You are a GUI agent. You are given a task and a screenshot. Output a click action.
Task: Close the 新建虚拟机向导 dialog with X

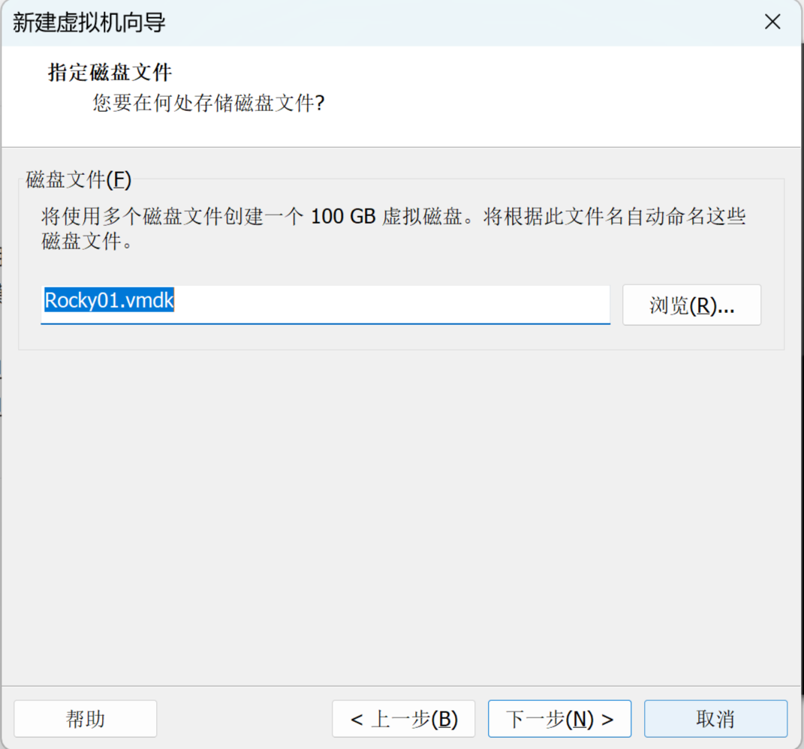coord(772,22)
